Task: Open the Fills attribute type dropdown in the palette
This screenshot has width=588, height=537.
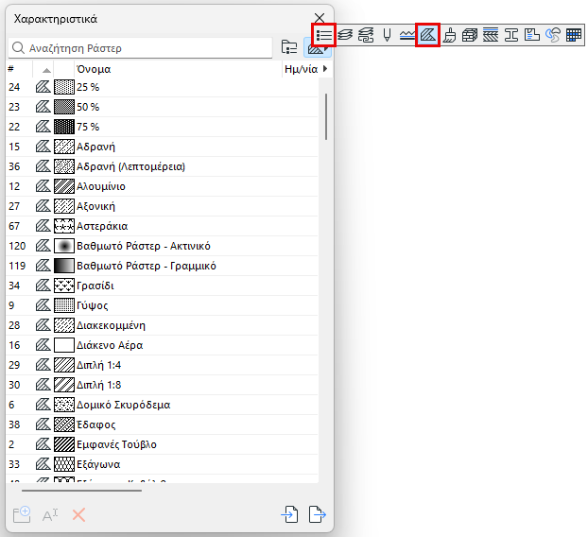Action: [318, 47]
